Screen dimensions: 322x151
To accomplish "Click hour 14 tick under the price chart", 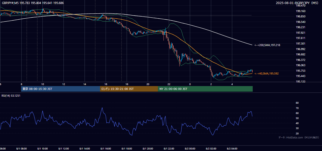I will [85, 84].
